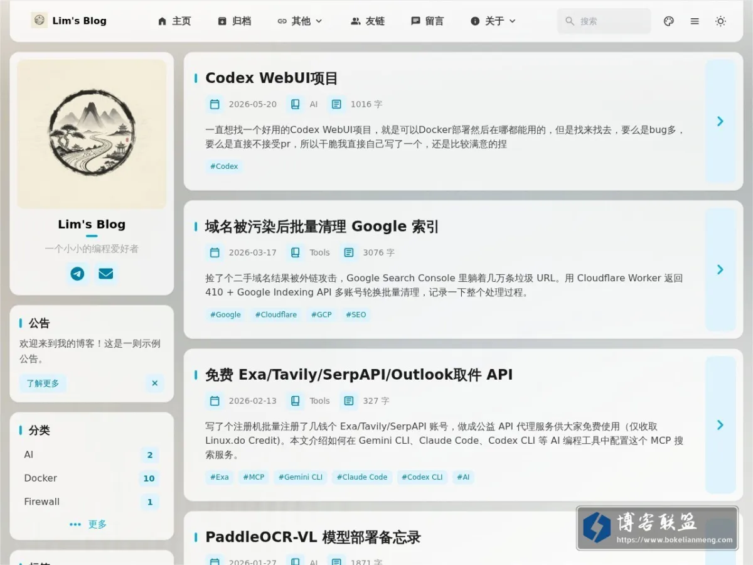Viewport: 753px width, 565px height.
Task: Click the #AI tag
Action: pyautogui.click(x=463, y=477)
